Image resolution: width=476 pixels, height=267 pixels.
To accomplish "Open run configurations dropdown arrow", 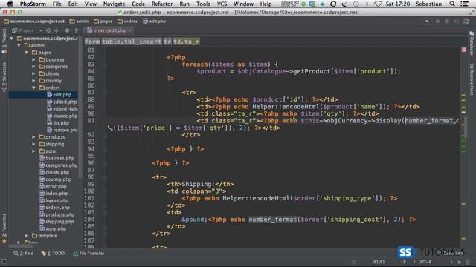I will coord(427,22).
